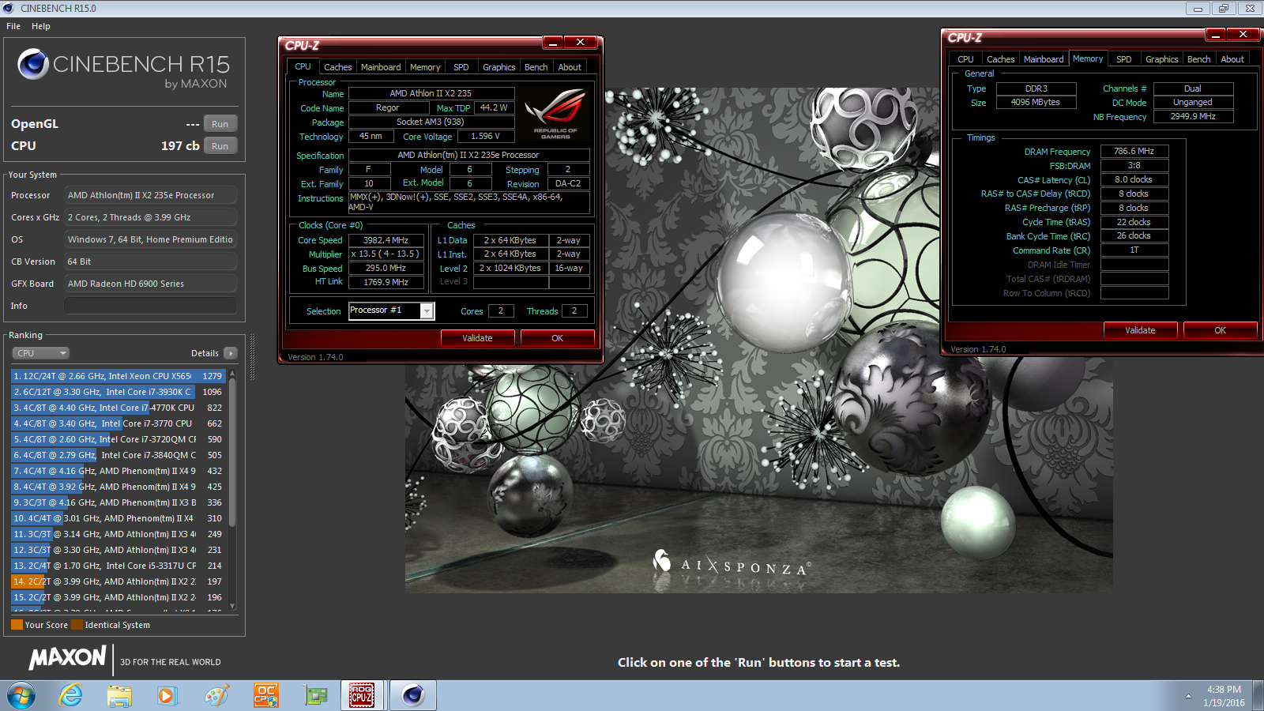Open About tab in left CPU-Z window

pyautogui.click(x=570, y=67)
